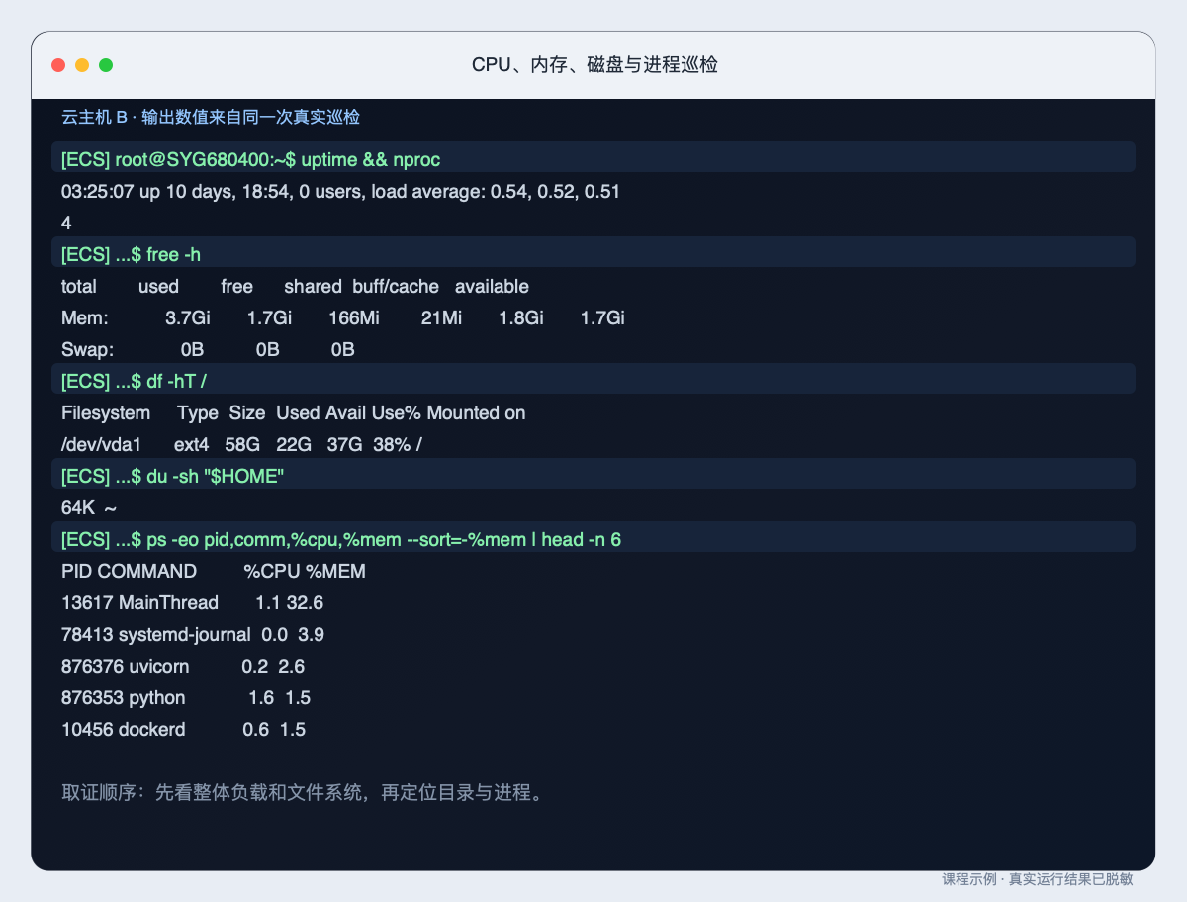Click the "876376 uvicorn" process row
This screenshot has height=902, width=1187.
point(183,666)
